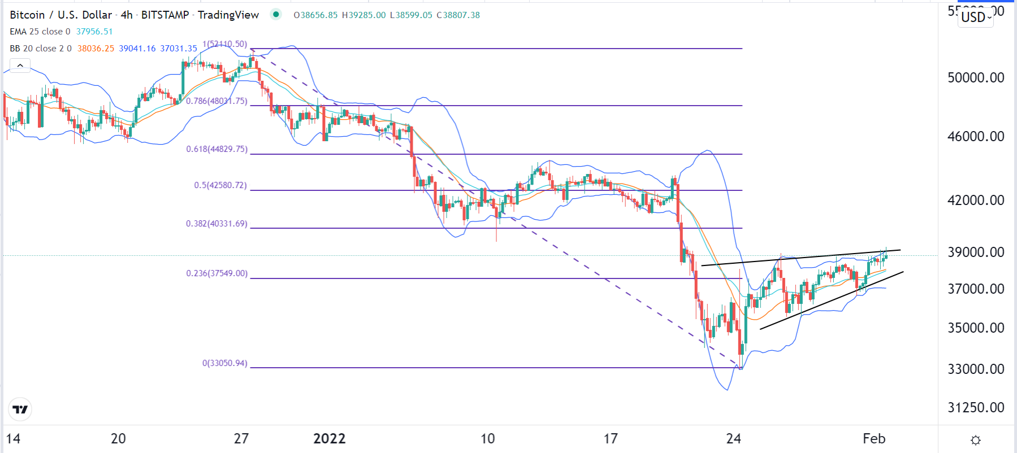
Task: Click the BB upper value 39041.16
Action: [137, 49]
